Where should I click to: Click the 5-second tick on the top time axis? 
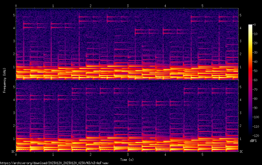[202, 6]
